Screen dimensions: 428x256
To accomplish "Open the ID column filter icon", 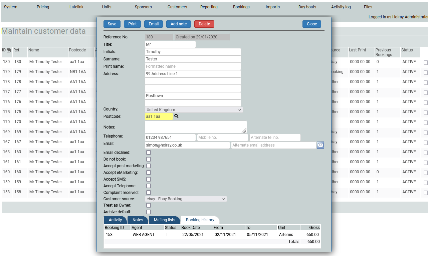I will [9, 50].
